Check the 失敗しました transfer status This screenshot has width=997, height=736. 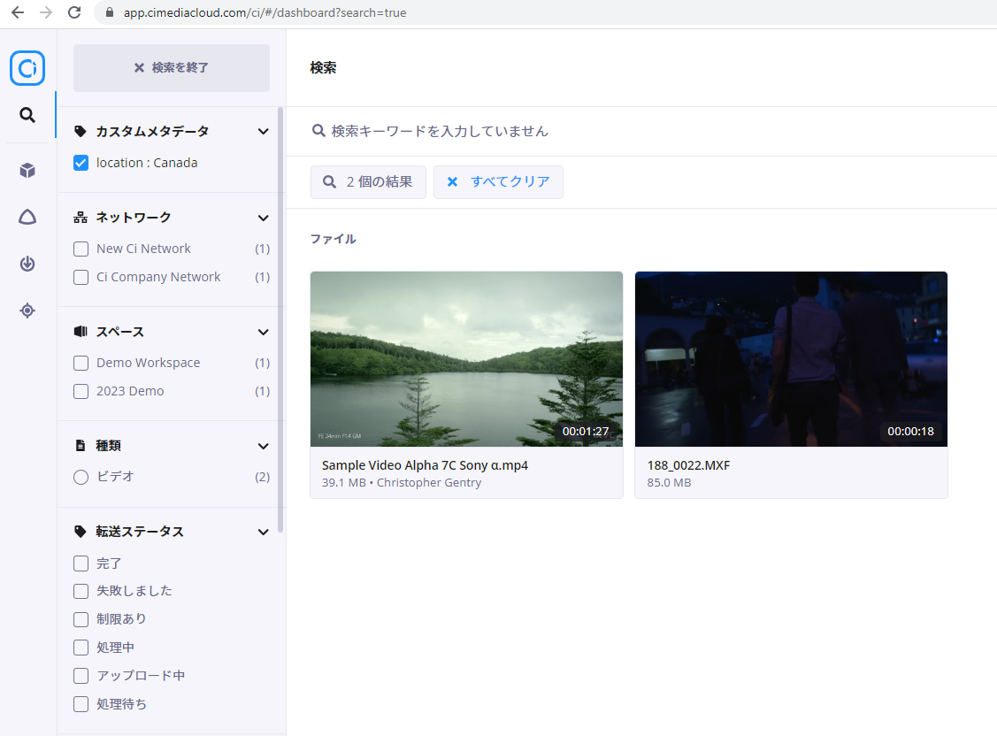[x=81, y=591]
